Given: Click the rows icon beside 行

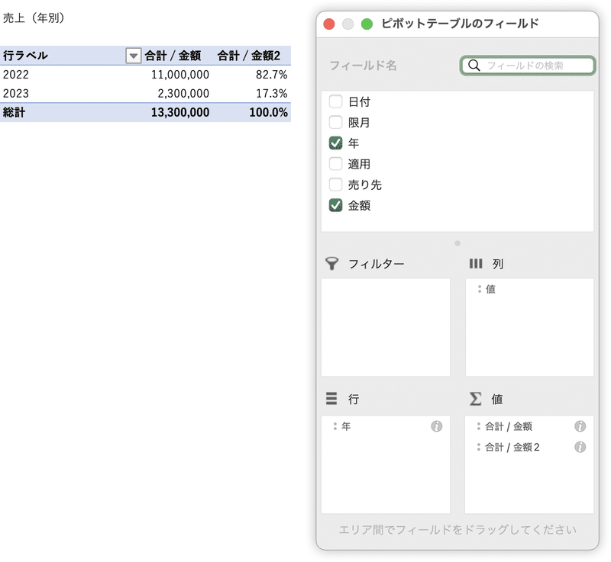Looking at the screenshot, I should point(331,399).
